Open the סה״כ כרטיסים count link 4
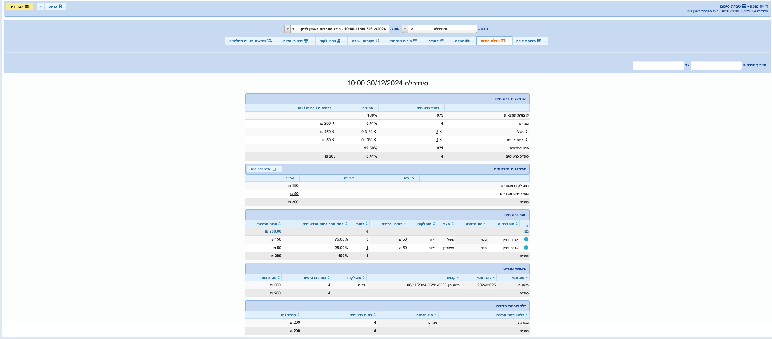This screenshot has height=339, width=772. [x=442, y=156]
